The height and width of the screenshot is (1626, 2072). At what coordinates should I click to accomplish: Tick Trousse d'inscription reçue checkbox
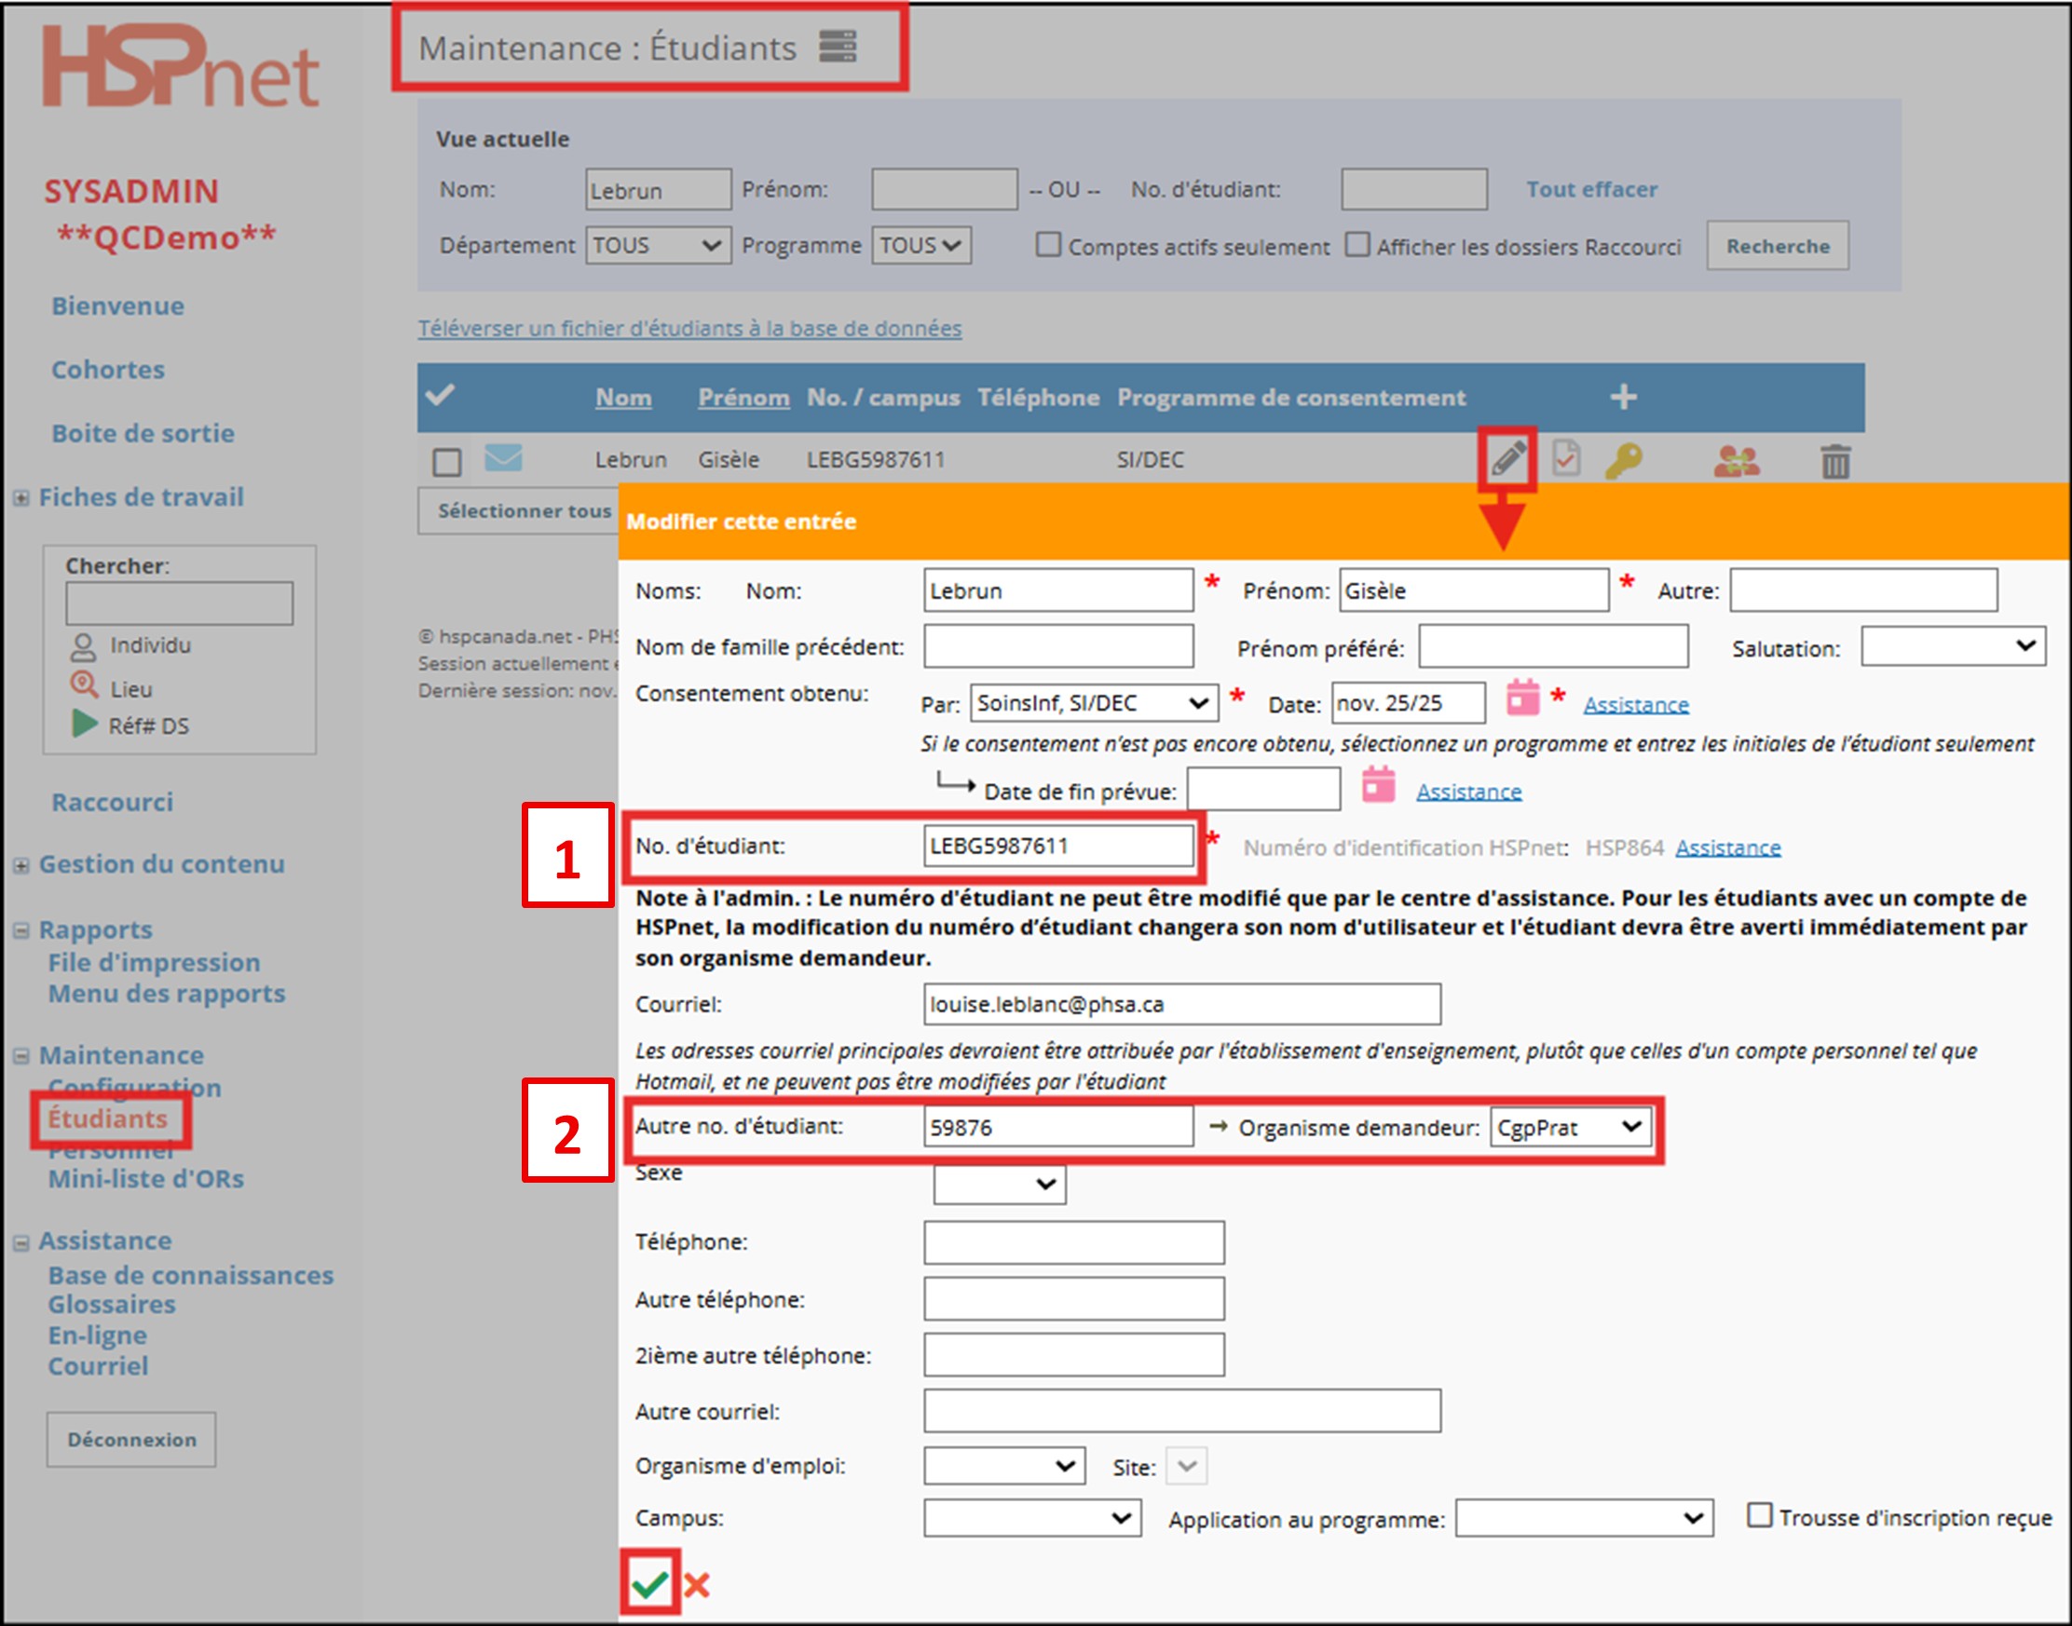[x=1760, y=1514]
